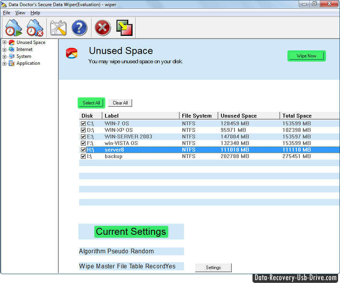The width and height of the screenshot is (340, 283).
Task: Click the NTFS file system cell for I:\
Action: point(189,157)
